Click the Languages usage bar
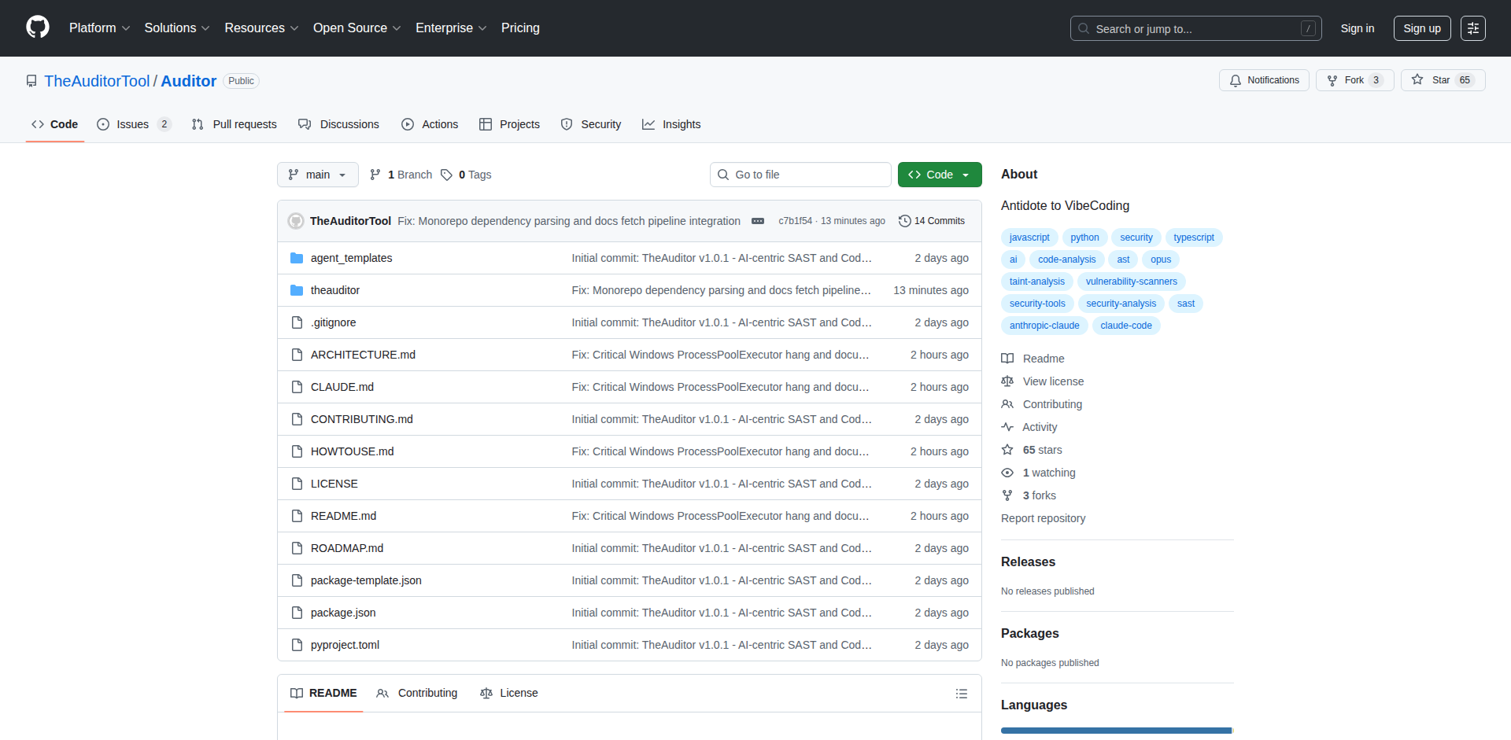 pos(1117,731)
